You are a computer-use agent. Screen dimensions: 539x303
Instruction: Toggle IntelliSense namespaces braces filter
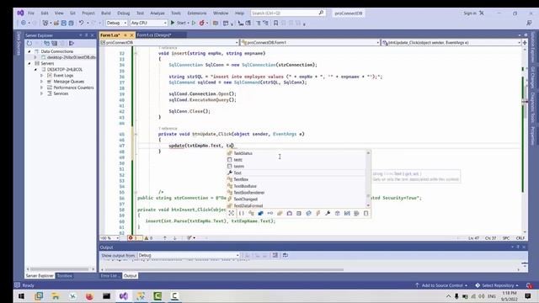coord(242,213)
